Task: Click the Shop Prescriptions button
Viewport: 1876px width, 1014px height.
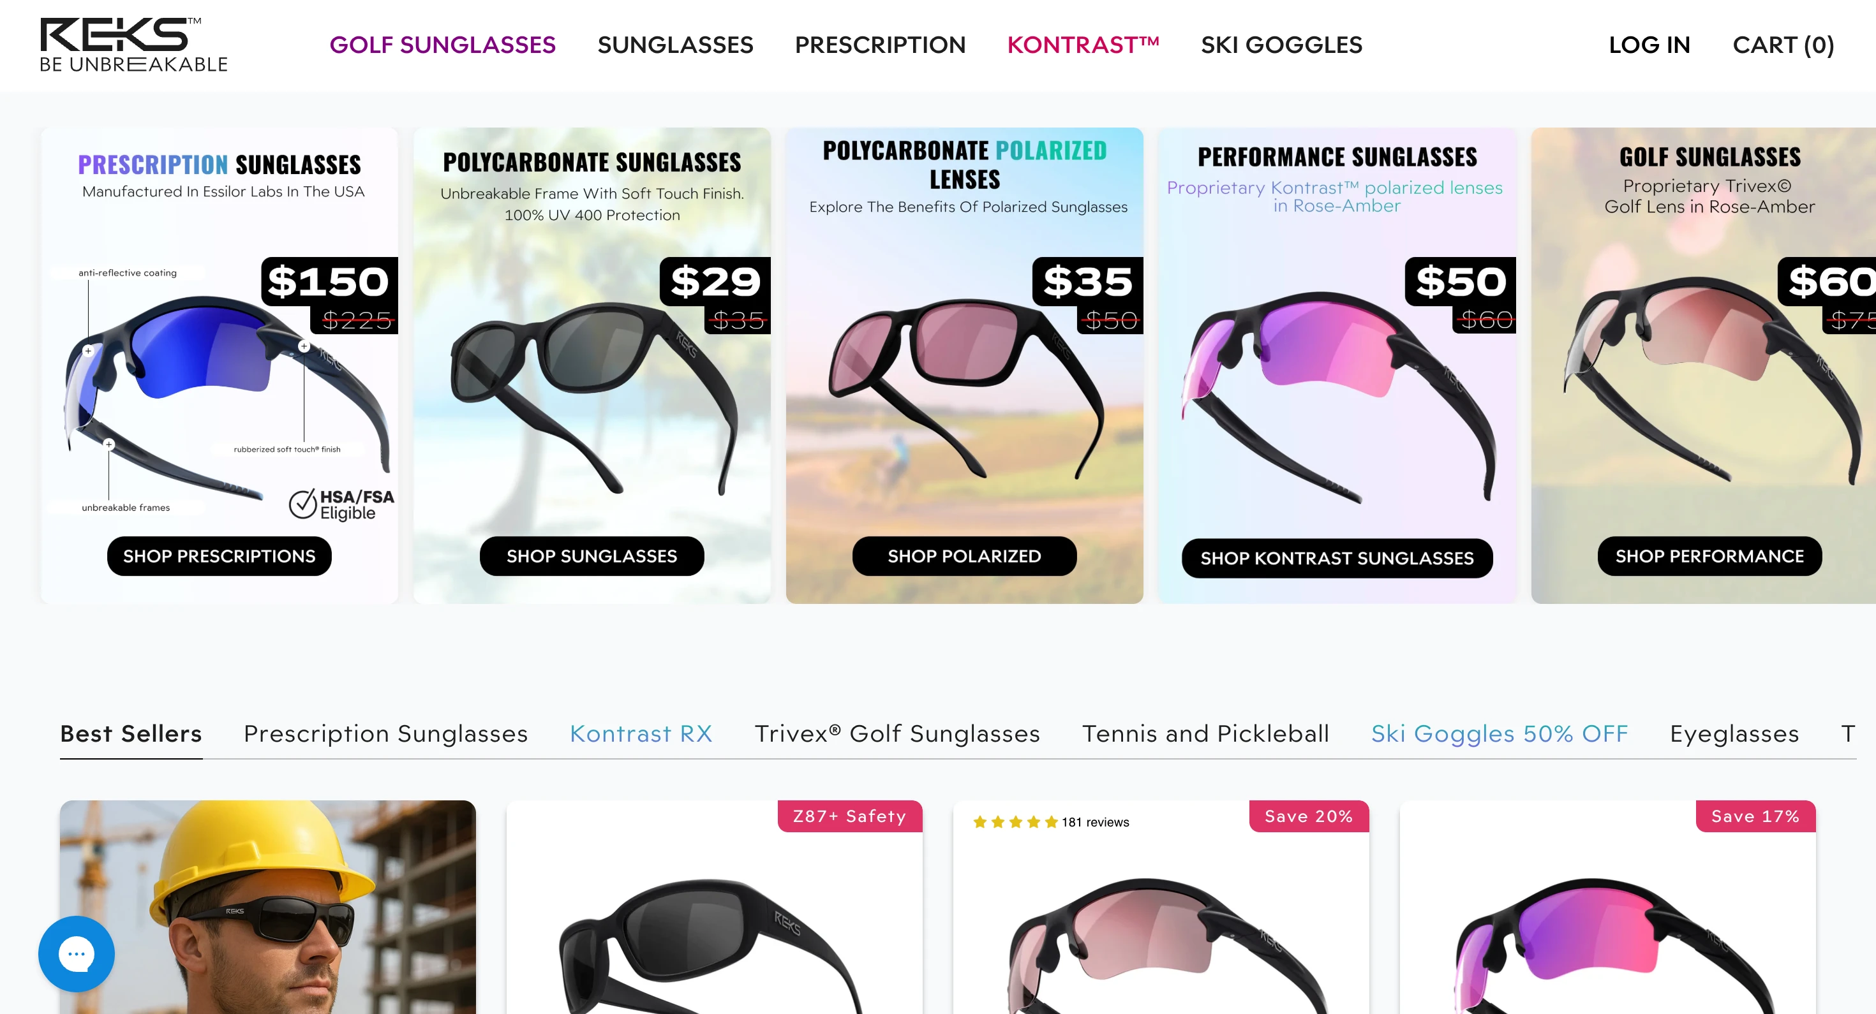Action: click(x=220, y=556)
